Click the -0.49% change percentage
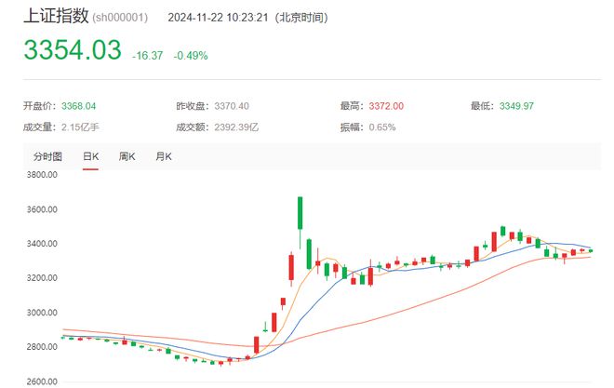Viewport: 614px width, 388px height. tap(191, 56)
